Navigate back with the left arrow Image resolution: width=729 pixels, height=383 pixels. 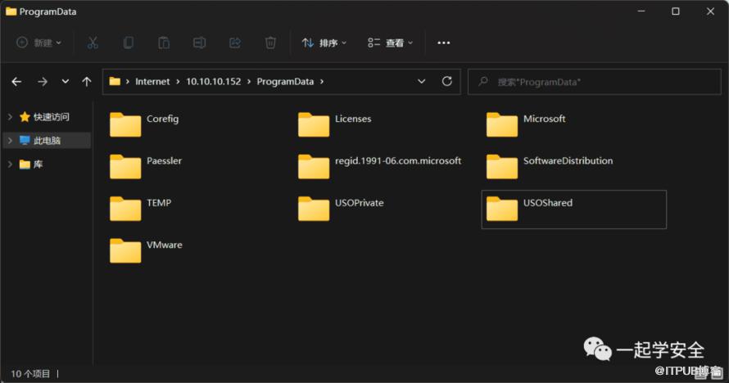pos(16,82)
